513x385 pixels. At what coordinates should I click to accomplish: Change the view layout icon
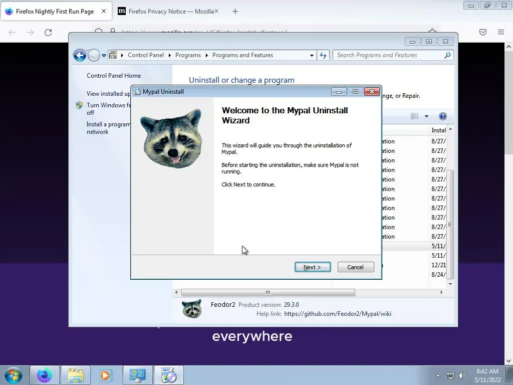[x=414, y=116]
